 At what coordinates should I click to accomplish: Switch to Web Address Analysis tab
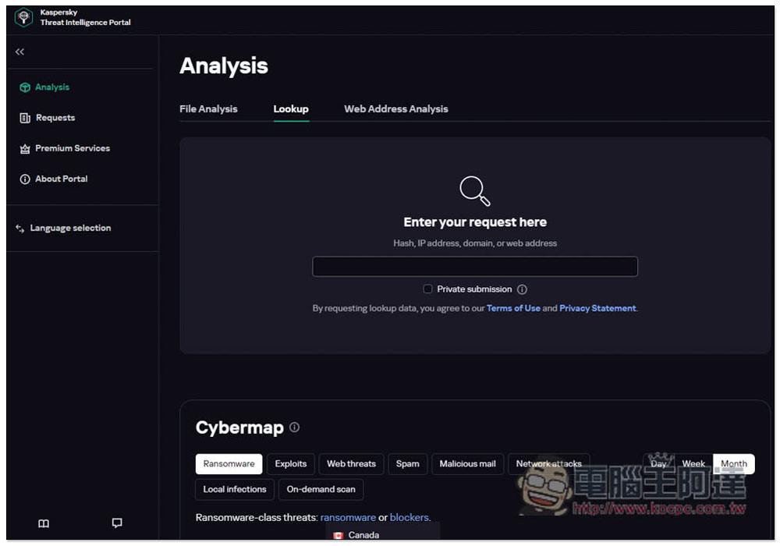(396, 109)
